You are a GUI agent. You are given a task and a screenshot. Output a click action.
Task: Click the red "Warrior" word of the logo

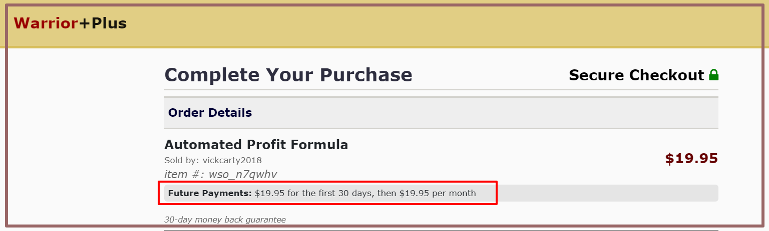point(46,23)
